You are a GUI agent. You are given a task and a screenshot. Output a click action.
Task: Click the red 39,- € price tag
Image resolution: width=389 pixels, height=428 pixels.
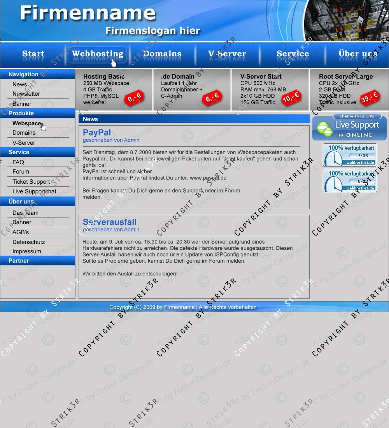click(x=369, y=98)
